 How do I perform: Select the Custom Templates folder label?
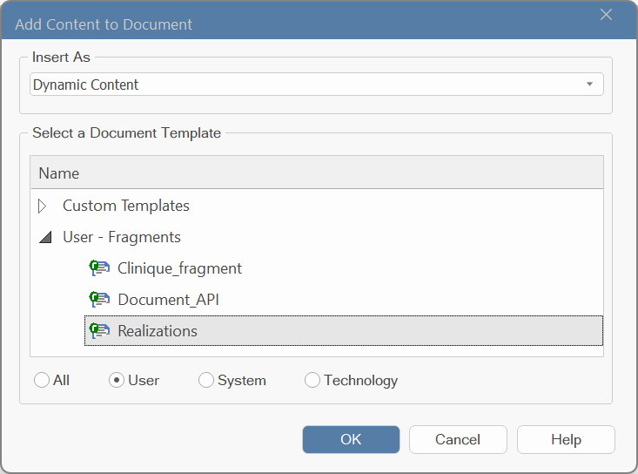point(125,206)
